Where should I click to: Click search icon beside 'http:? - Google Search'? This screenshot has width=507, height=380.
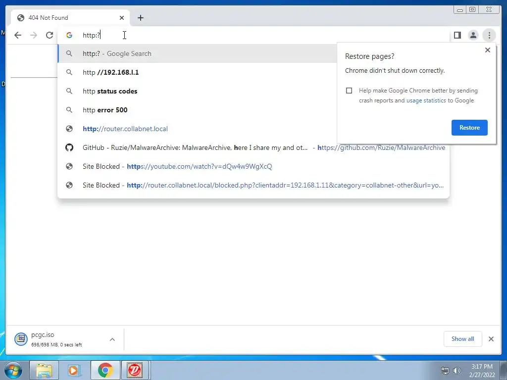69,53
